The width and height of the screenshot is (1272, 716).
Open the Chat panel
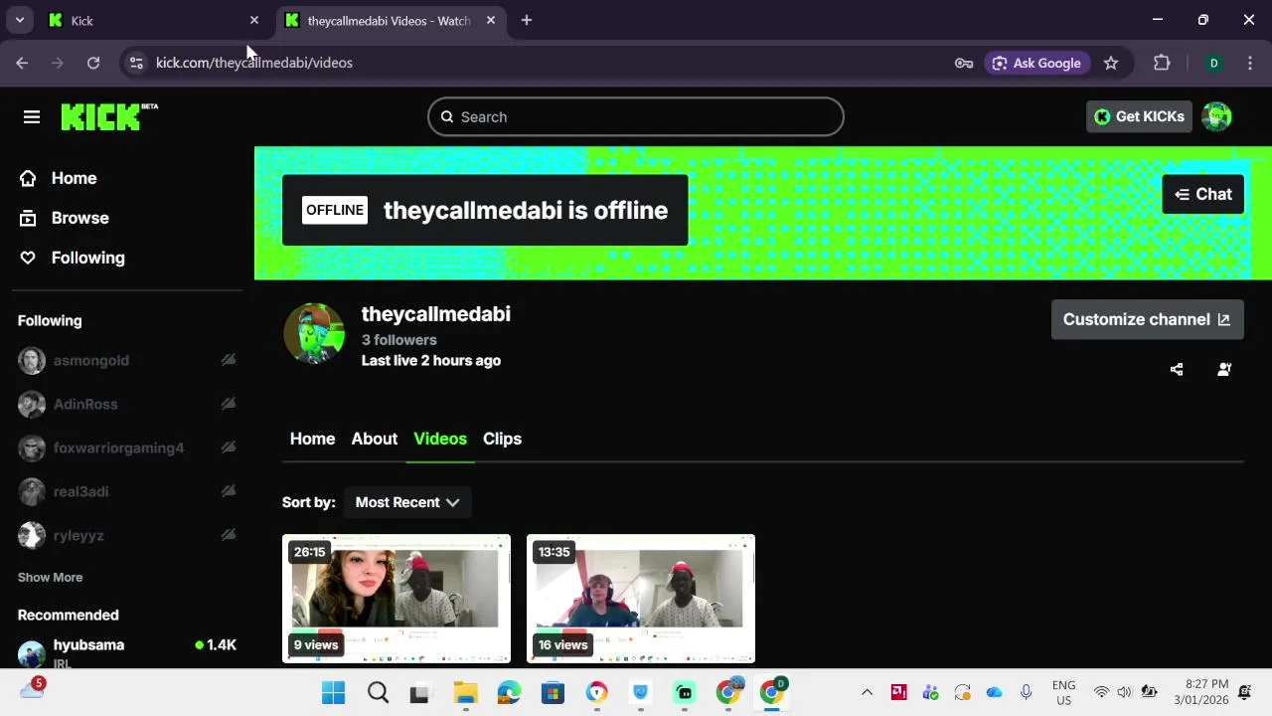tap(1202, 194)
